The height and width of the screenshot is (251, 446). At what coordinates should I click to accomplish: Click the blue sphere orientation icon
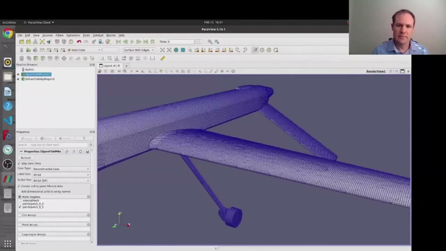[176, 50]
